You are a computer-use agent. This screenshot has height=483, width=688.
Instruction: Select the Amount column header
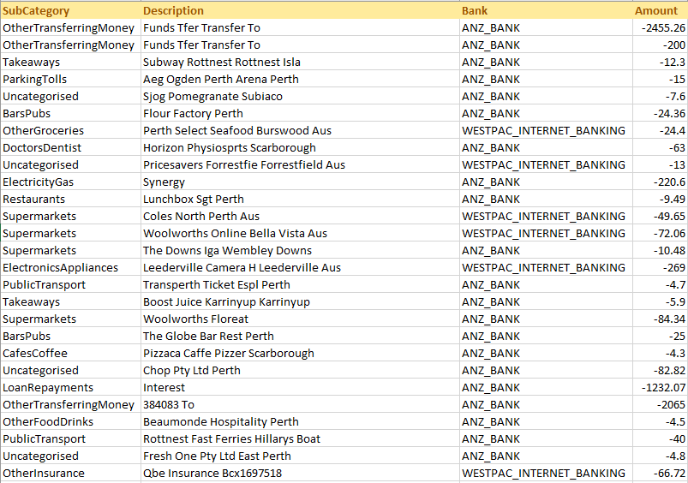tap(661, 10)
